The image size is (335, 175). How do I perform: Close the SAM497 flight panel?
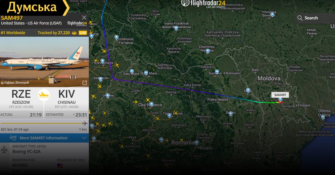click(84, 17)
